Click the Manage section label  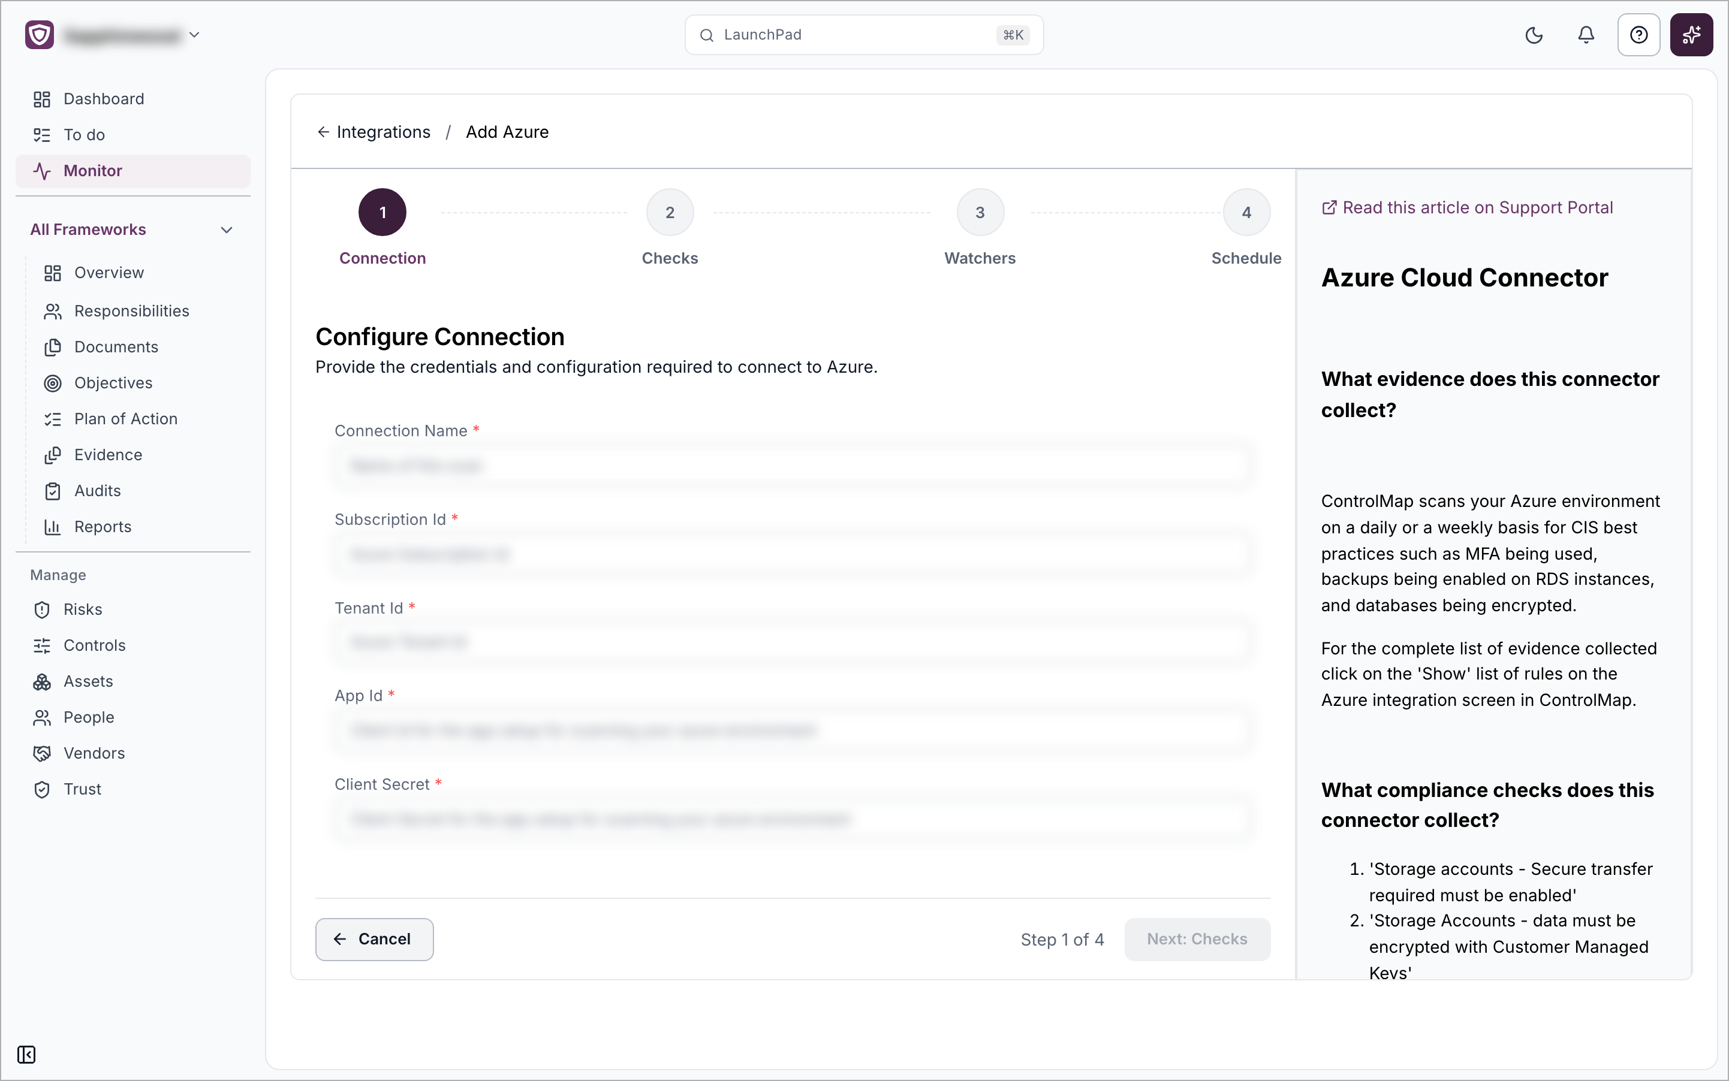click(x=58, y=575)
